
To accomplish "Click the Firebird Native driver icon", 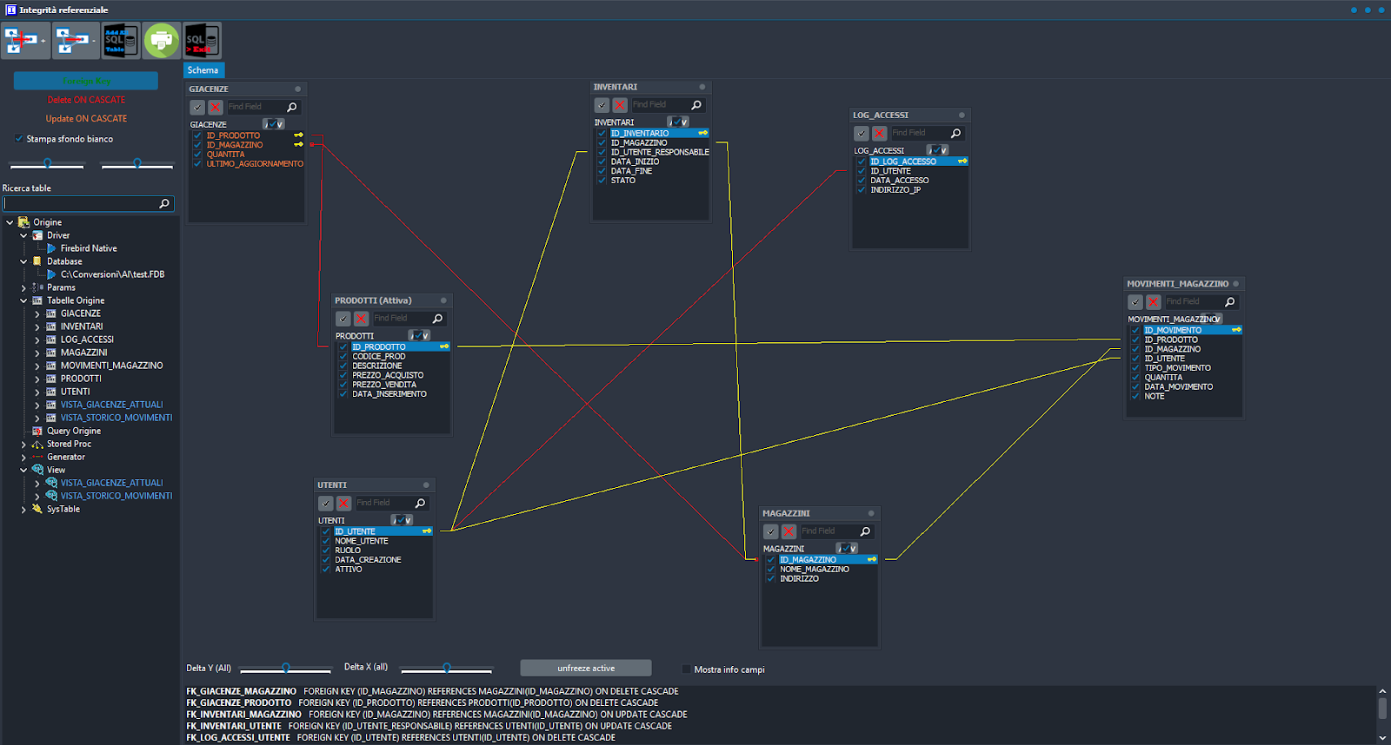I will (x=51, y=248).
